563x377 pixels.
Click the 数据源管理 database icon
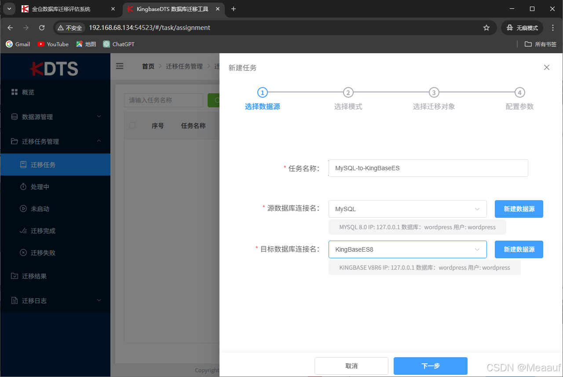point(15,117)
